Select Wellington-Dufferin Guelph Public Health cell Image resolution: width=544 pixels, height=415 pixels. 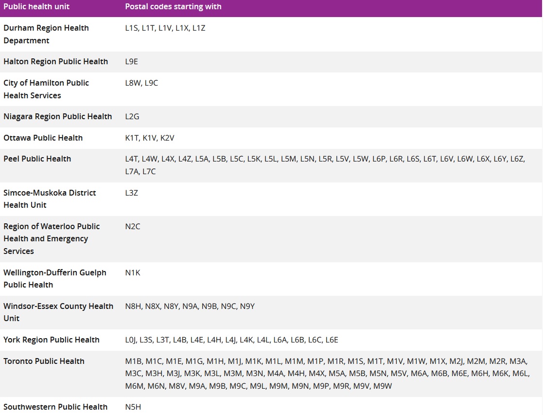pyautogui.click(x=55, y=278)
